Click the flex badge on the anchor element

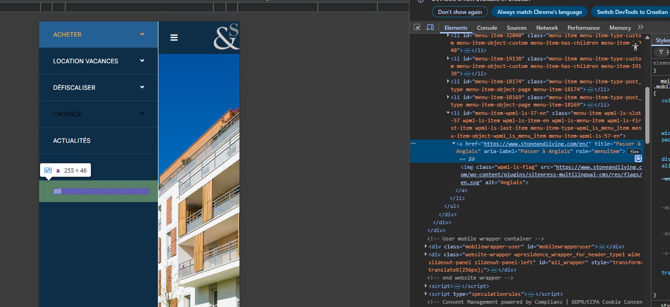point(634,152)
